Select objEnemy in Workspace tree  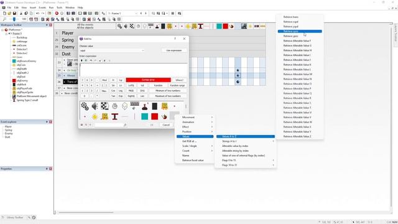click(x=22, y=80)
